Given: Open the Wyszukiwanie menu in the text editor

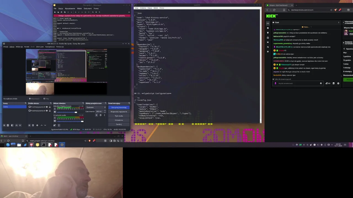Looking at the screenshot, I should point(70,9).
